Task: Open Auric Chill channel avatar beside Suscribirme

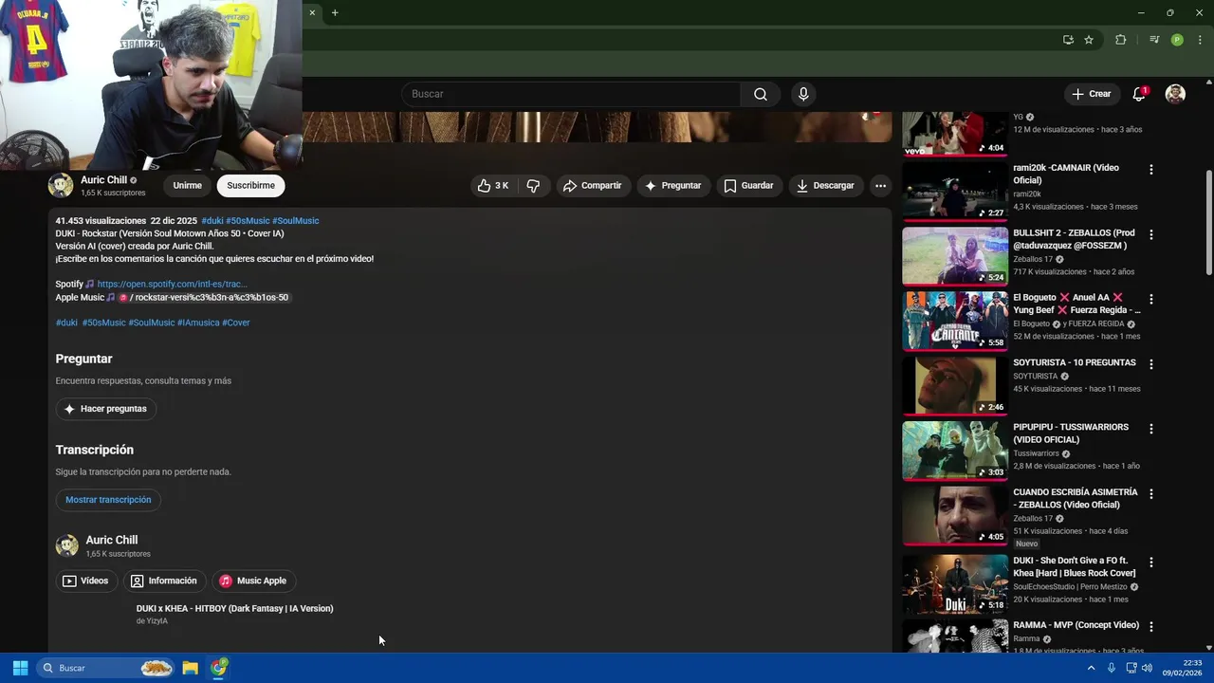Action: click(x=61, y=185)
